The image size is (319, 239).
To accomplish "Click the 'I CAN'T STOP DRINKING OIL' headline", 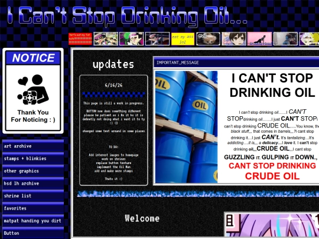I will (x=272, y=85).
